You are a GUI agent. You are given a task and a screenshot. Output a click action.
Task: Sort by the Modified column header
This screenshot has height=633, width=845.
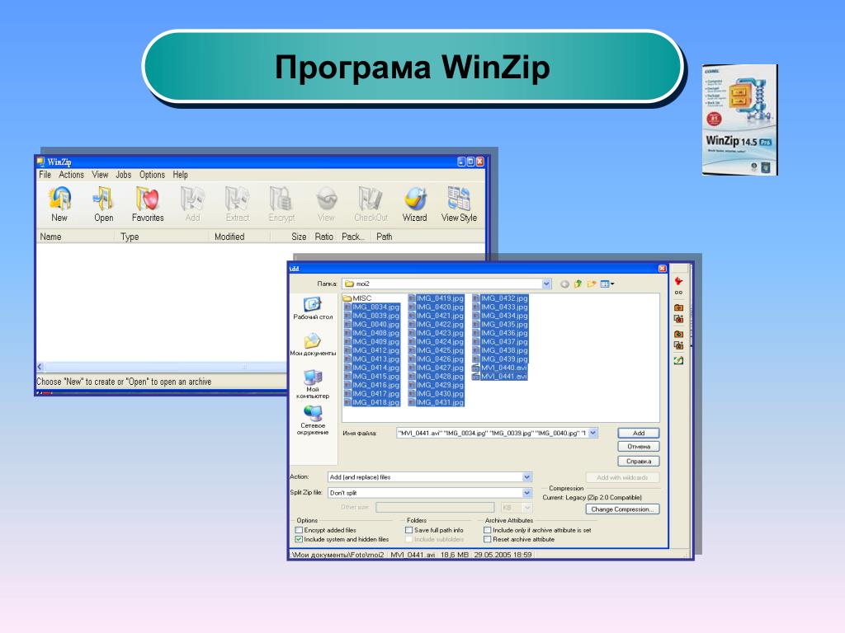(x=238, y=237)
